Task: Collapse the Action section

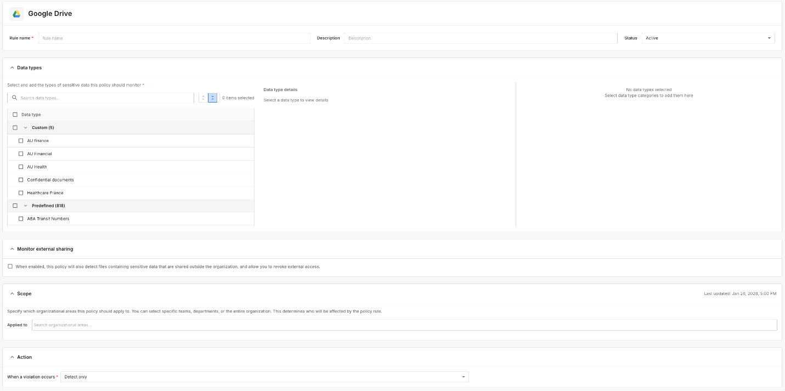Action: 12,358
